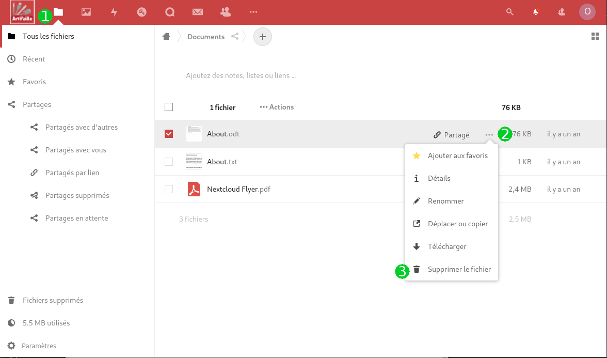607x358 pixels.
Task: Open Partages supprimés
Action: pos(77,195)
